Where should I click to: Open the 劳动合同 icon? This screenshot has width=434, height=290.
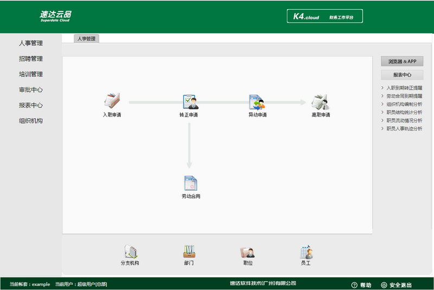coord(190,183)
